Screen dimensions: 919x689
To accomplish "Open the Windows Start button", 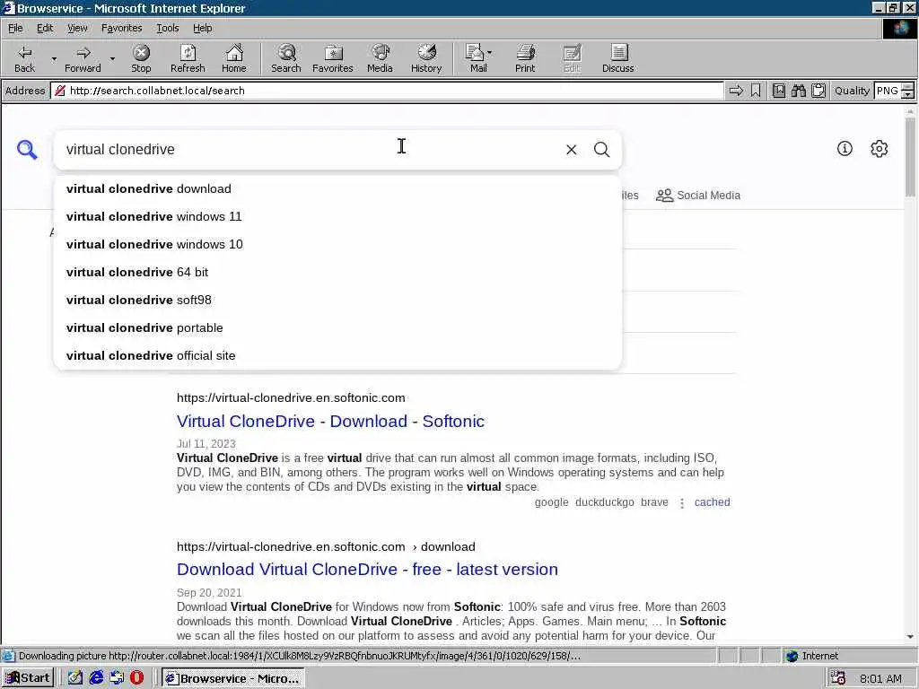I will [28, 678].
